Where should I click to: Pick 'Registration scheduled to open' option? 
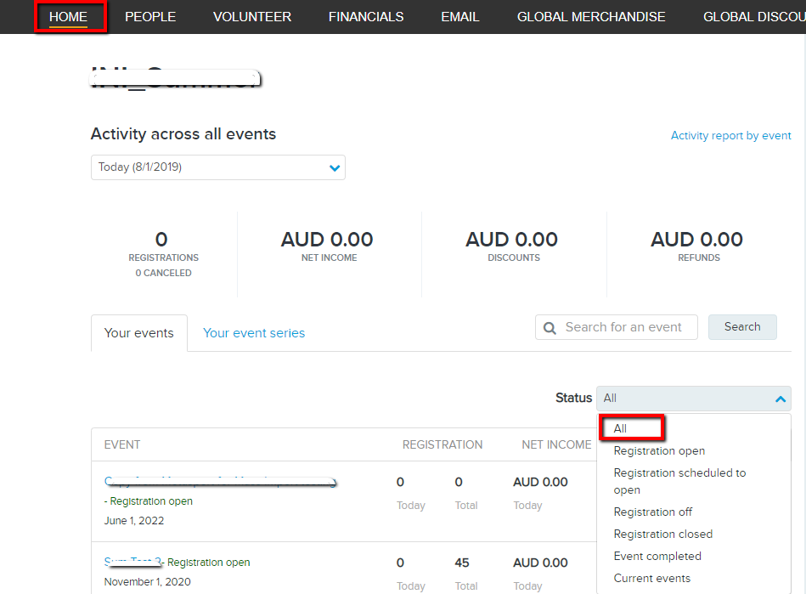point(679,481)
